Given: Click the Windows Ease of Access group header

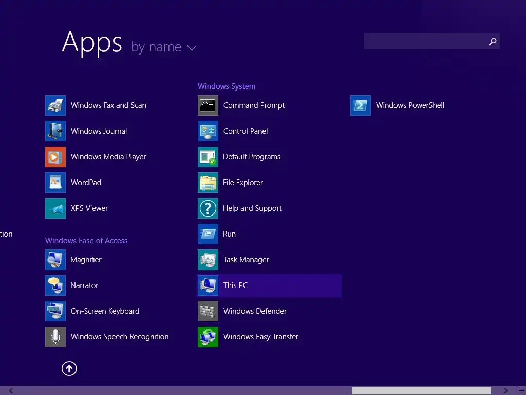Looking at the screenshot, I should [86, 241].
